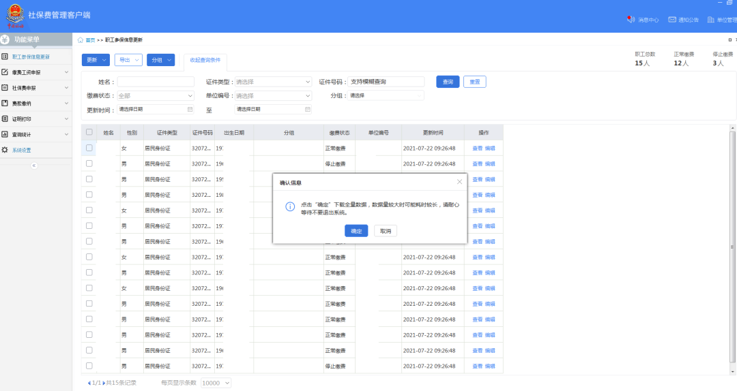Click 查看 link in the first row
The image size is (737, 391).
point(477,148)
